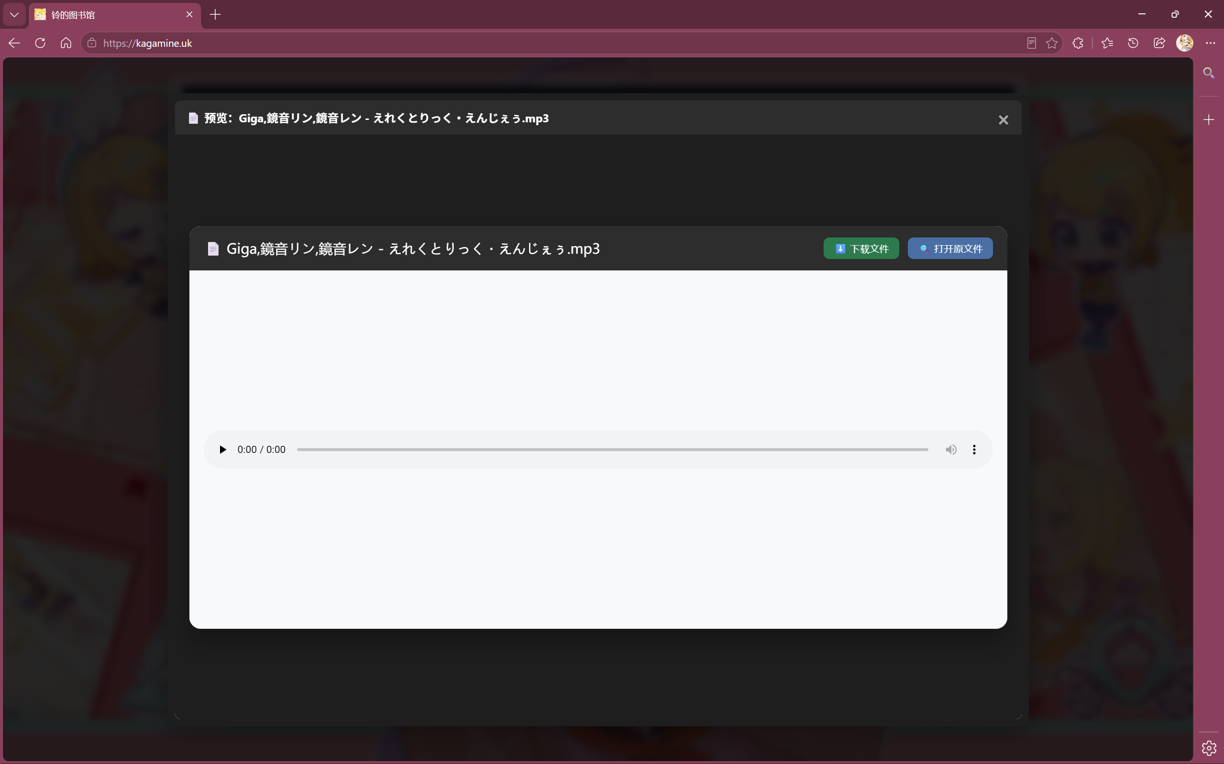Open sidebar search
The height and width of the screenshot is (764, 1224).
tap(1208, 73)
